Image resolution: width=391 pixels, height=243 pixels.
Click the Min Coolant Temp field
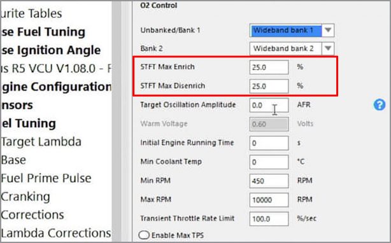pos(269,162)
